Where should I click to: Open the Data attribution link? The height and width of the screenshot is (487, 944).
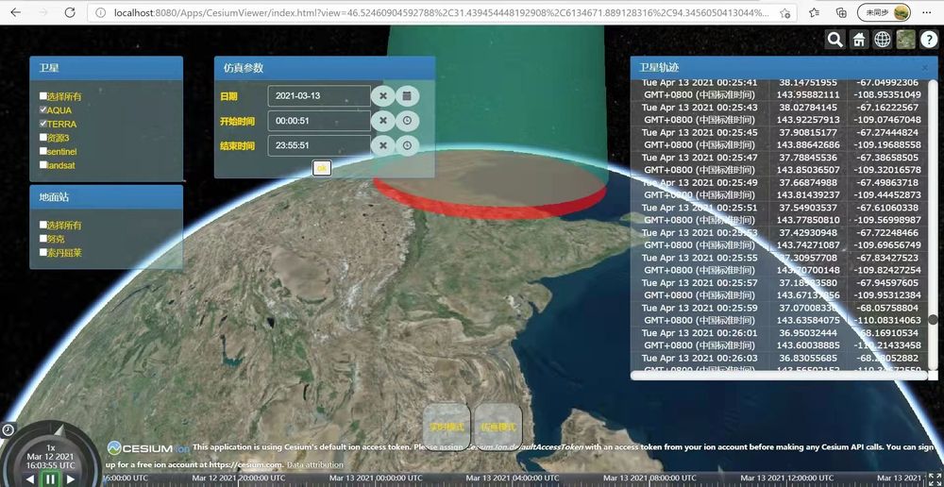click(315, 464)
